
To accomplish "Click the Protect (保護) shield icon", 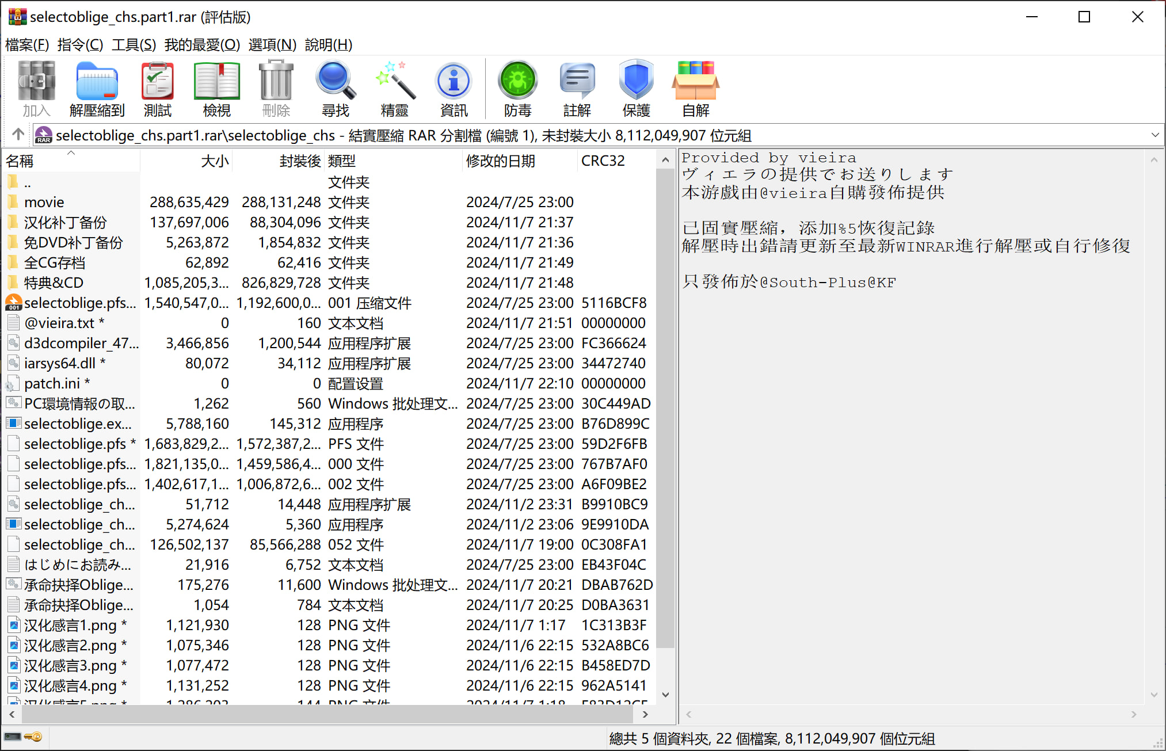I will (x=636, y=89).
